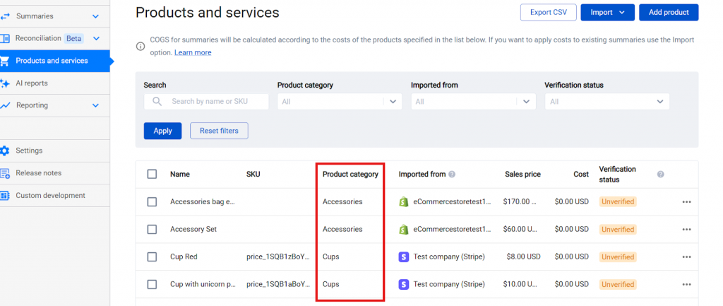This screenshot has height=306, width=723.
Task: Click the Summaries arrows icon in sidebar
Action: [x=5, y=16]
